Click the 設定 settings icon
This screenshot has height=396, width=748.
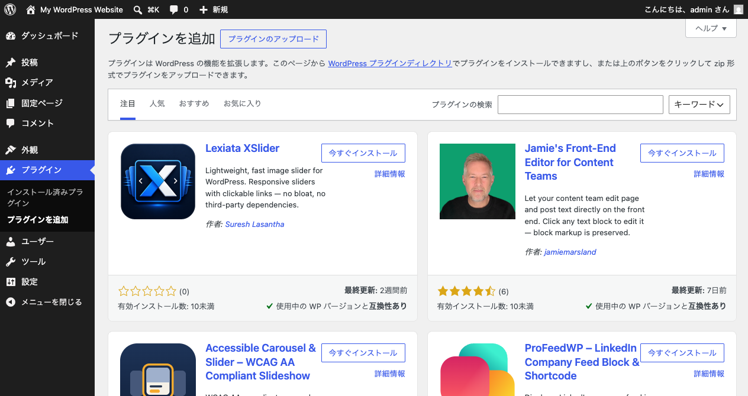(11, 282)
